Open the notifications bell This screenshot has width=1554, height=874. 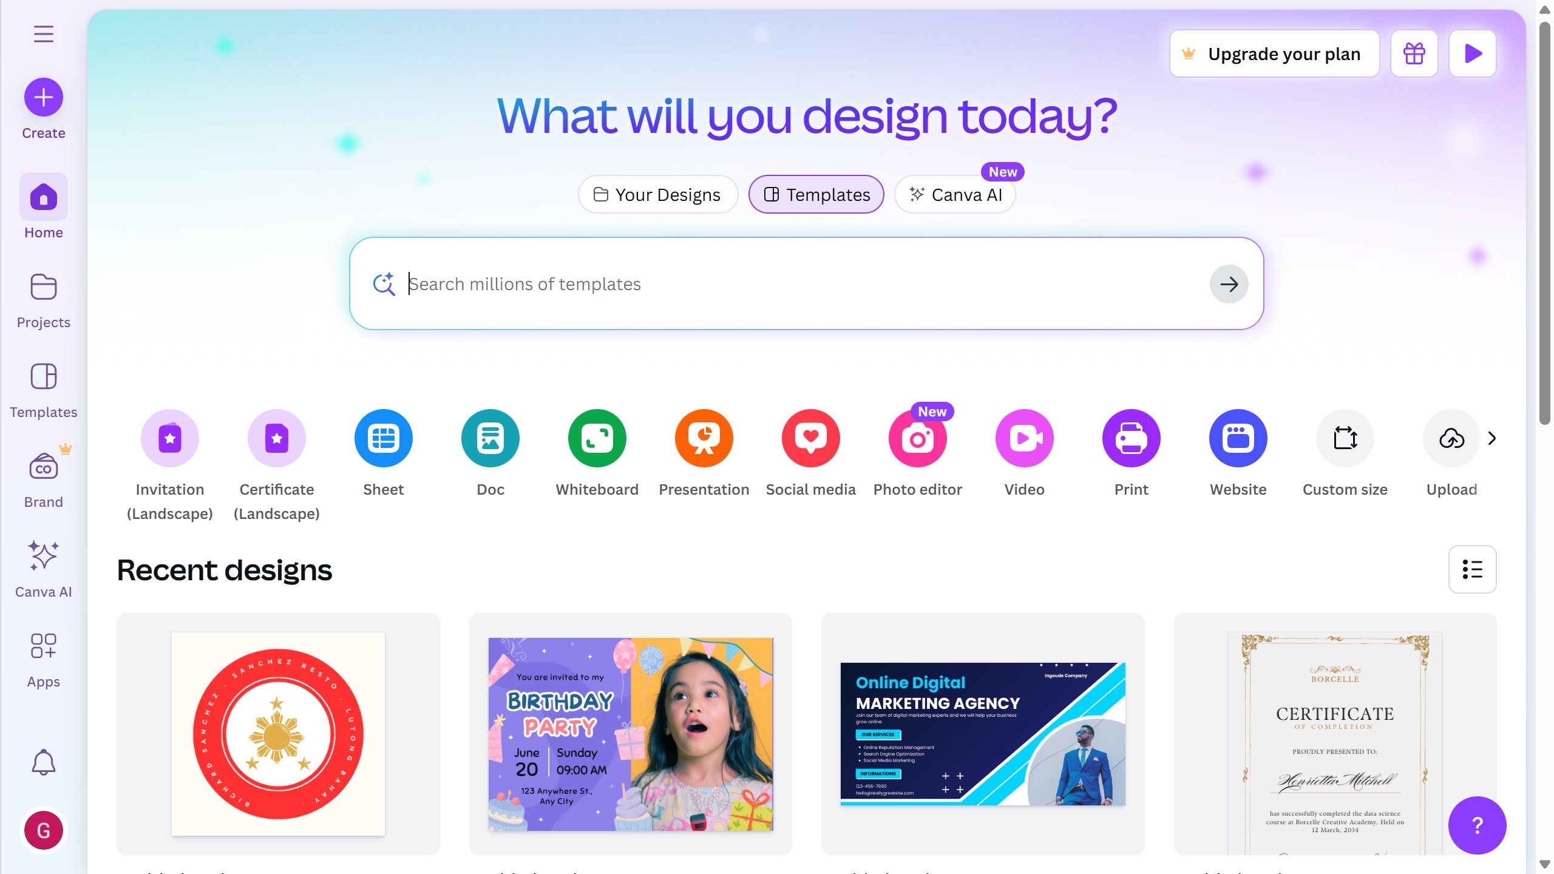tap(43, 762)
